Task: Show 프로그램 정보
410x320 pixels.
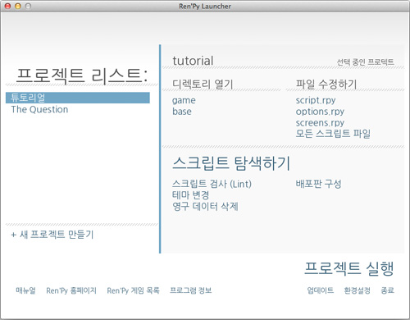Action: coord(191,290)
